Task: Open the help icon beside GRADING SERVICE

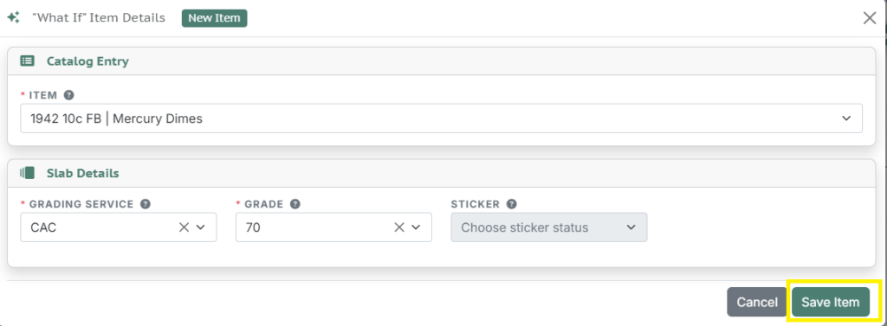Action: click(146, 204)
